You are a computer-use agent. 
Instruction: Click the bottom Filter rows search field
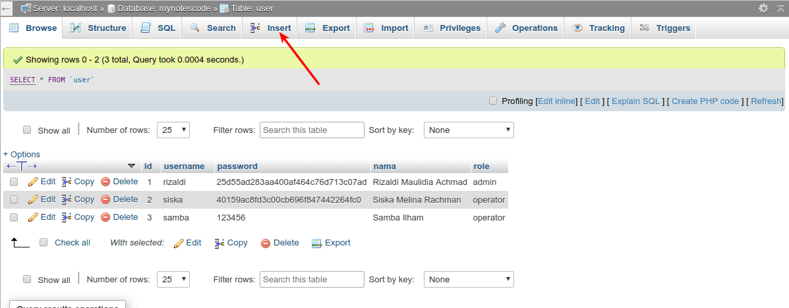click(x=312, y=279)
